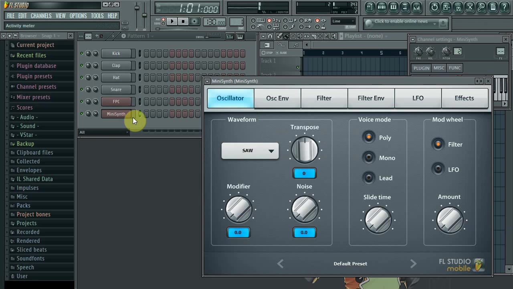Open the MISC tab in Channel settings
This screenshot has height=289, width=513.
pyautogui.click(x=439, y=68)
